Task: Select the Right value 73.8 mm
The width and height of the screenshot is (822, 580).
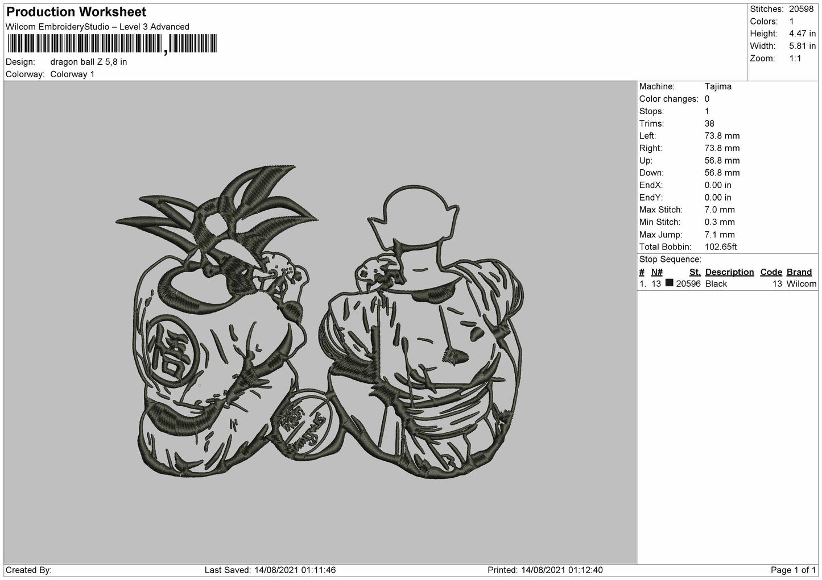Action: pos(722,148)
